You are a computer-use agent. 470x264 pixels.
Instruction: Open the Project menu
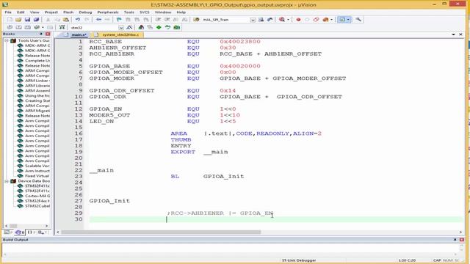coord(51,12)
